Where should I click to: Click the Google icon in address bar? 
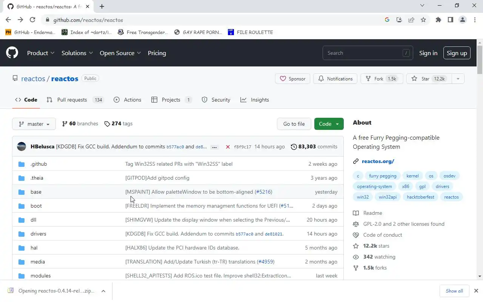click(387, 20)
